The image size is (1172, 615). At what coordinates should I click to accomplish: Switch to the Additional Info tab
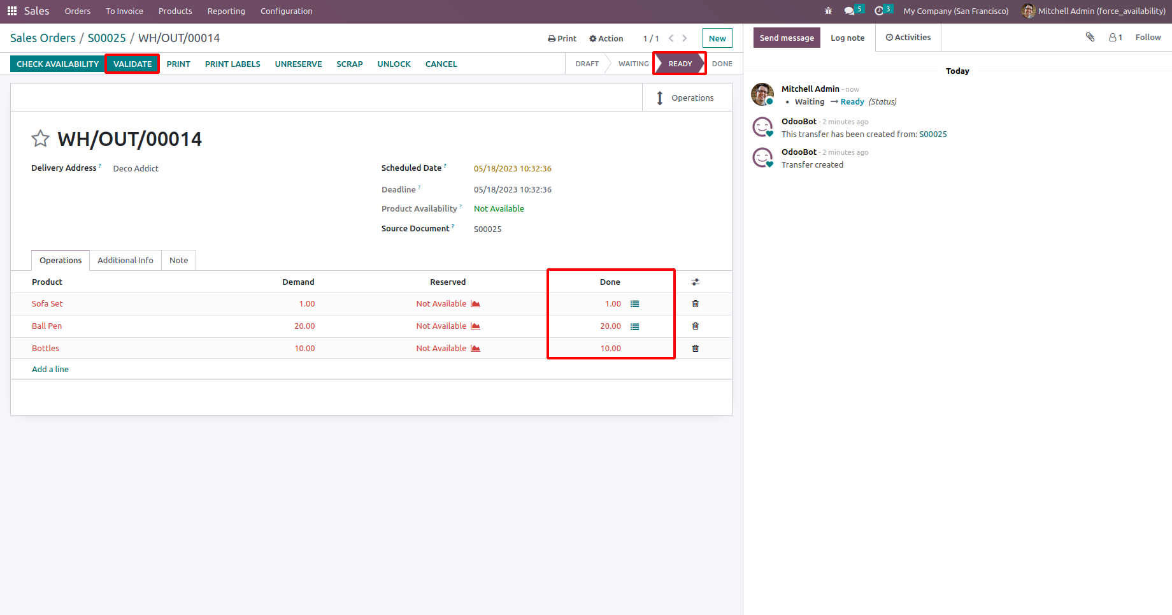click(125, 260)
